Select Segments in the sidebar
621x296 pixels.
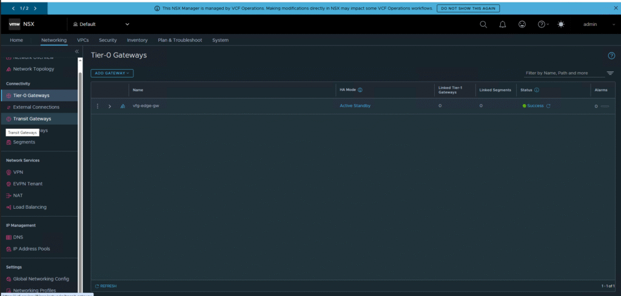24,142
